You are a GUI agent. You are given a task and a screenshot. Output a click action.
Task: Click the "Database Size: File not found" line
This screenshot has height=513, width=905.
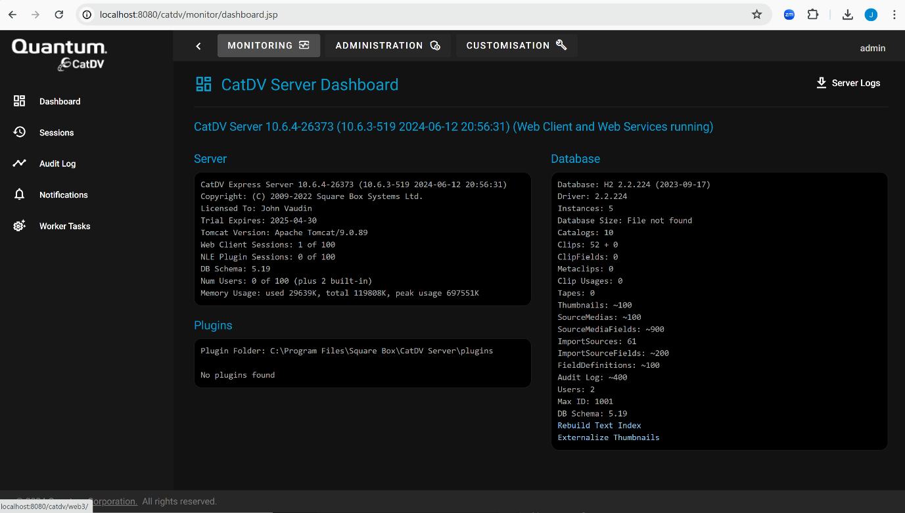624,221
